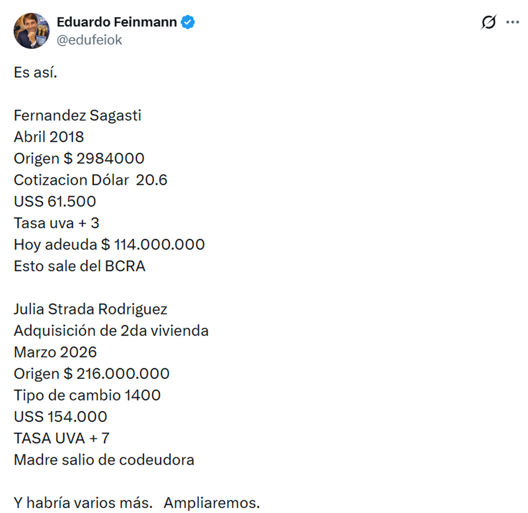This screenshot has width=528, height=513.
Task: Click the 'Fernandez Sagasti' text line
Action: click(77, 115)
